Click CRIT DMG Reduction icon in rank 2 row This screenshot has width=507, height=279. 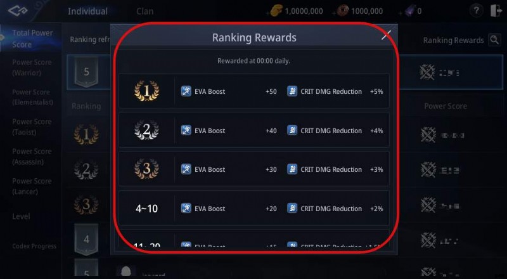click(x=292, y=131)
